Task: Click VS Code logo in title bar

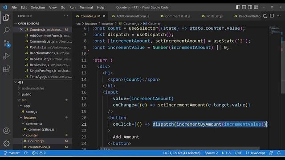Action: click(x=5, y=7)
